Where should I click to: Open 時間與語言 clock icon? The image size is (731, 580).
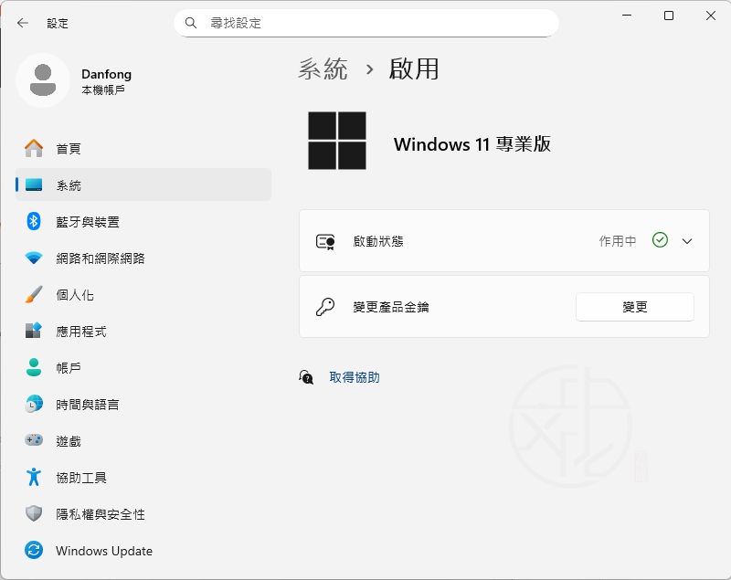coord(34,404)
